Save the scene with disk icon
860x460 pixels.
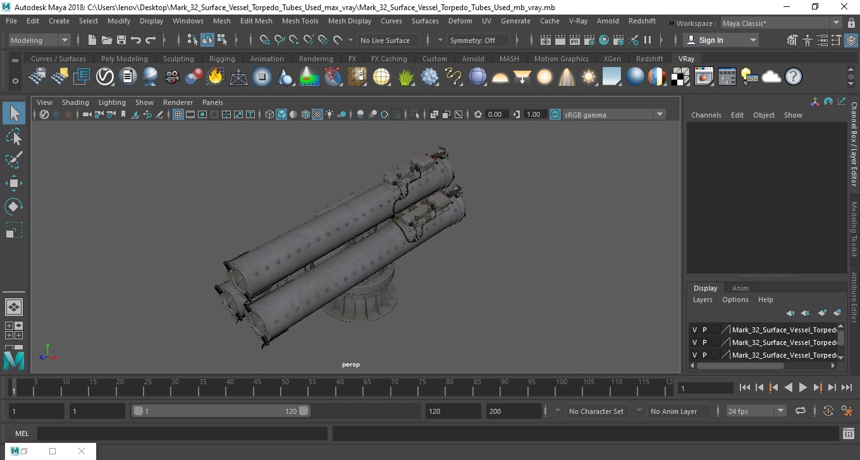click(121, 40)
